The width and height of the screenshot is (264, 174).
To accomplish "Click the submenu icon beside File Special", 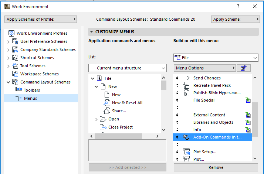I will tap(248, 100).
